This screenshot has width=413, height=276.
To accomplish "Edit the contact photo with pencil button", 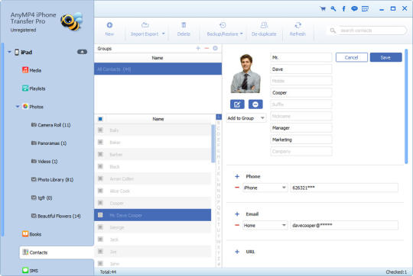I will [237, 104].
